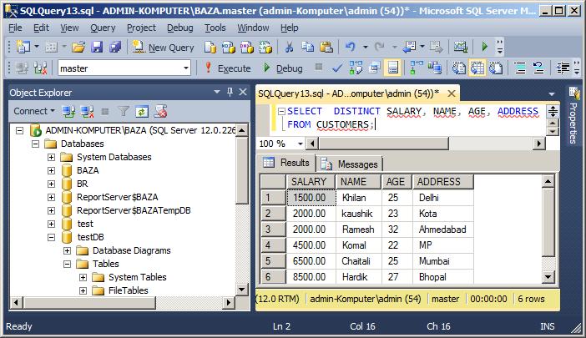Collapse the Databases folder node

[x=35, y=144]
